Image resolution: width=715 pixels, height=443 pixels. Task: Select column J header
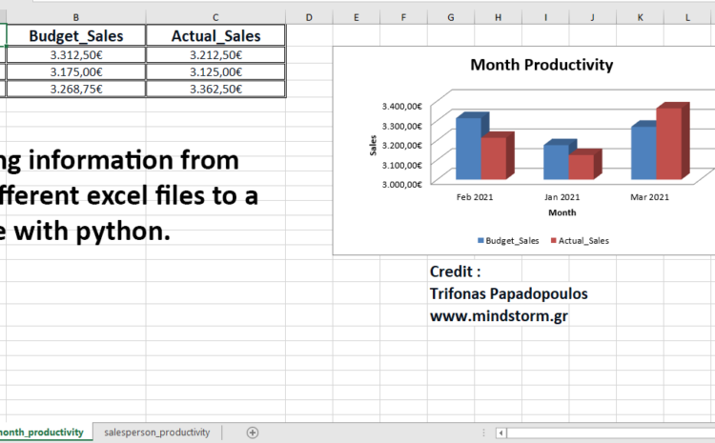592,17
